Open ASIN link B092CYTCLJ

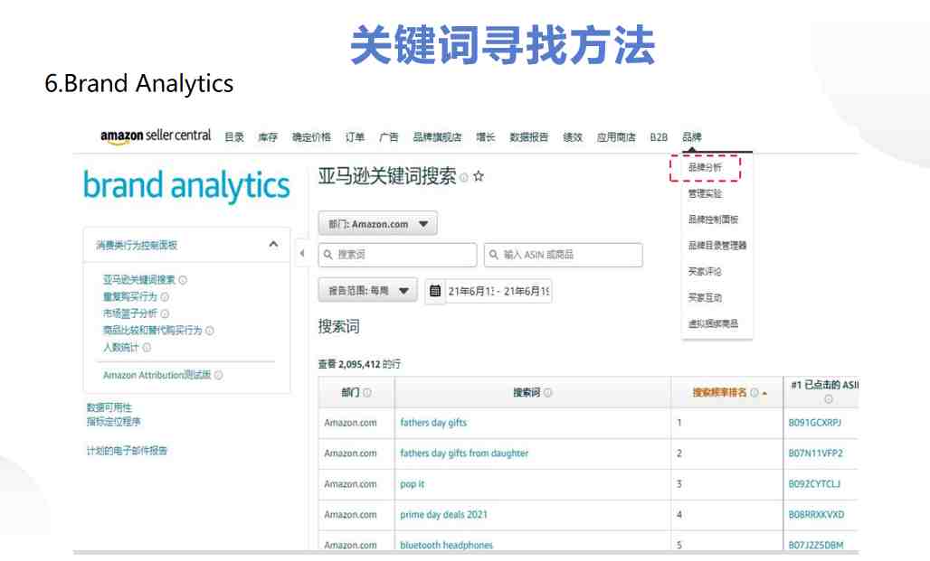[x=814, y=484]
